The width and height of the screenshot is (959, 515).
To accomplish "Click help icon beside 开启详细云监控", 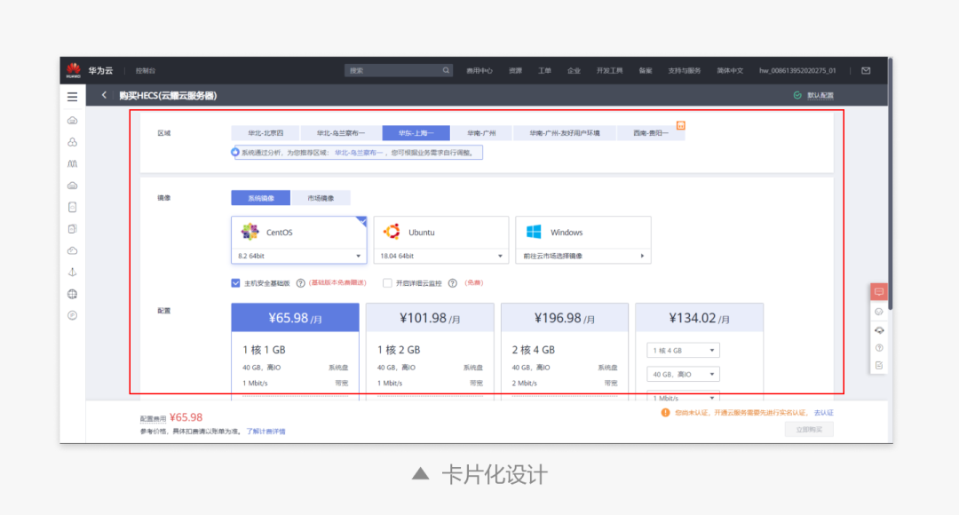I will (x=453, y=283).
